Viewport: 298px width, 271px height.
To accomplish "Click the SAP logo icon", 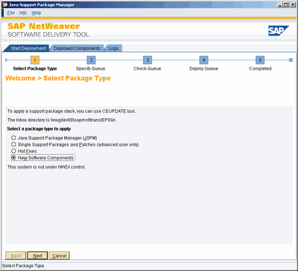I will [278, 31].
